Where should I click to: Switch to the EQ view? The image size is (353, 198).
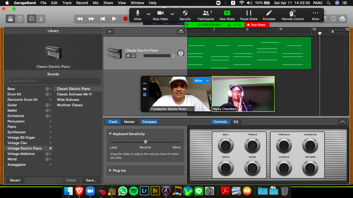pyautogui.click(x=236, y=122)
